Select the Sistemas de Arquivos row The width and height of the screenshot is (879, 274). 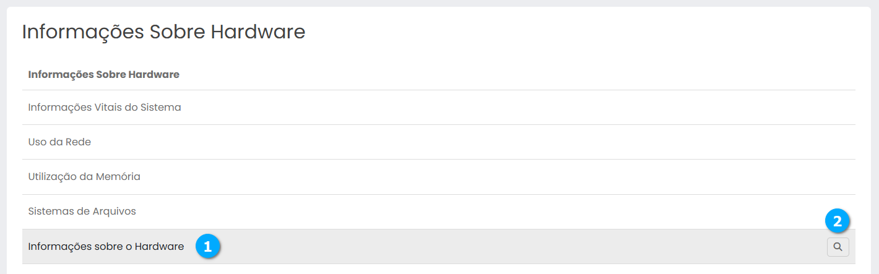[x=82, y=212]
